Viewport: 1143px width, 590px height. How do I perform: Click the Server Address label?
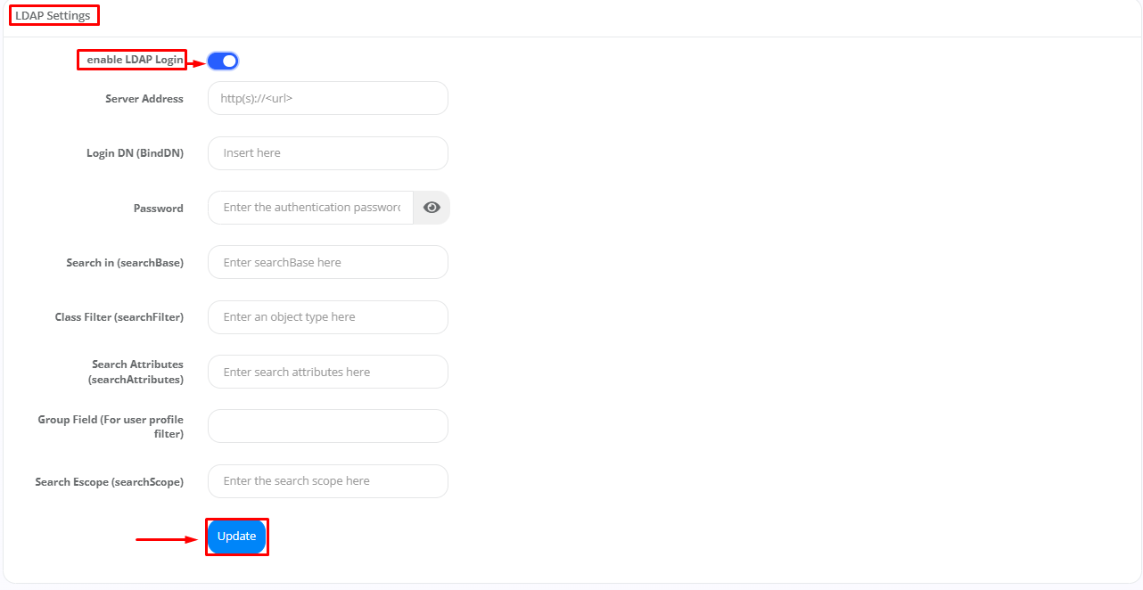(x=144, y=99)
